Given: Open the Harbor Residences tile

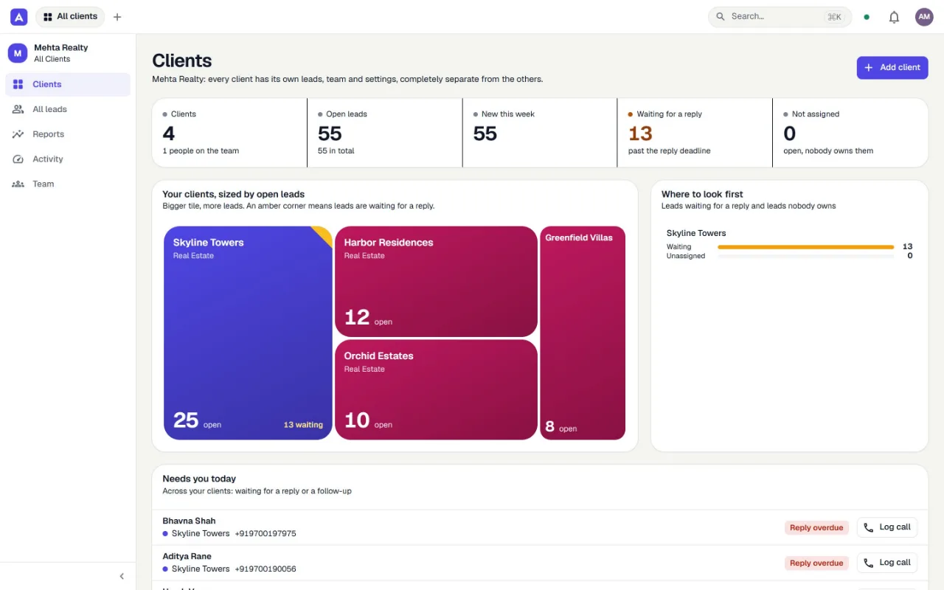Looking at the screenshot, I should [436, 282].
